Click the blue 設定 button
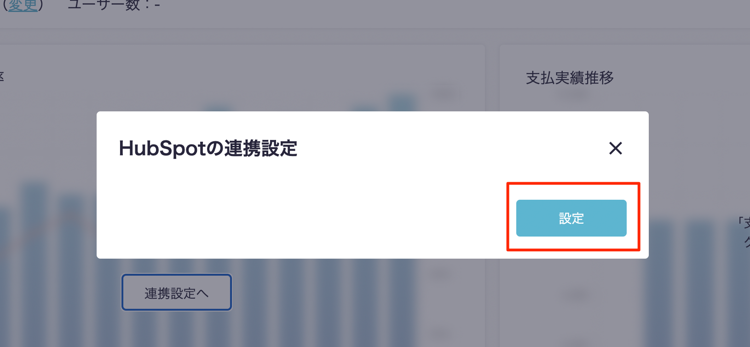750x347 pixels. pyautogui.click(x=571, y=218)
